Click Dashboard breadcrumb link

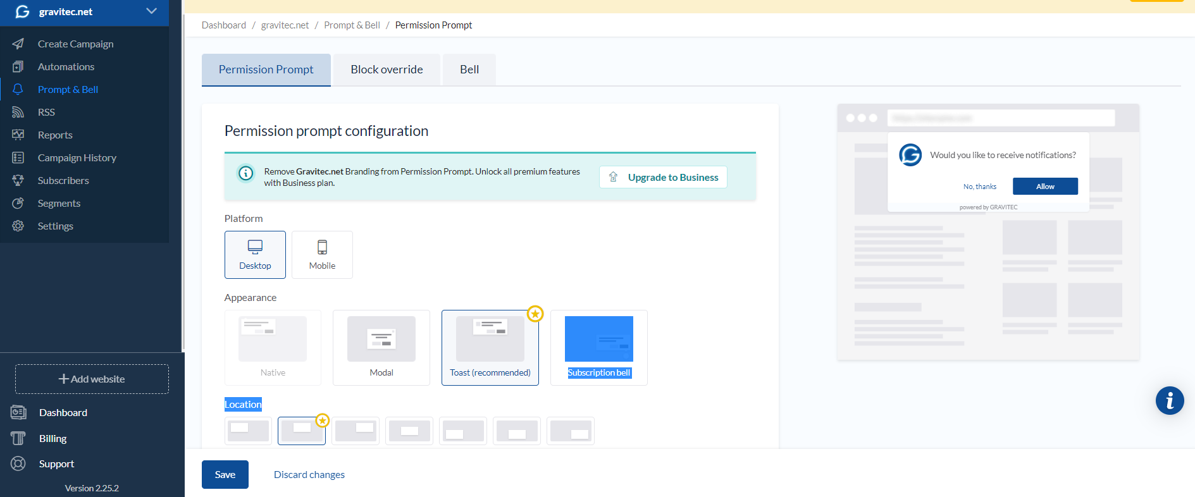[224, 25]
